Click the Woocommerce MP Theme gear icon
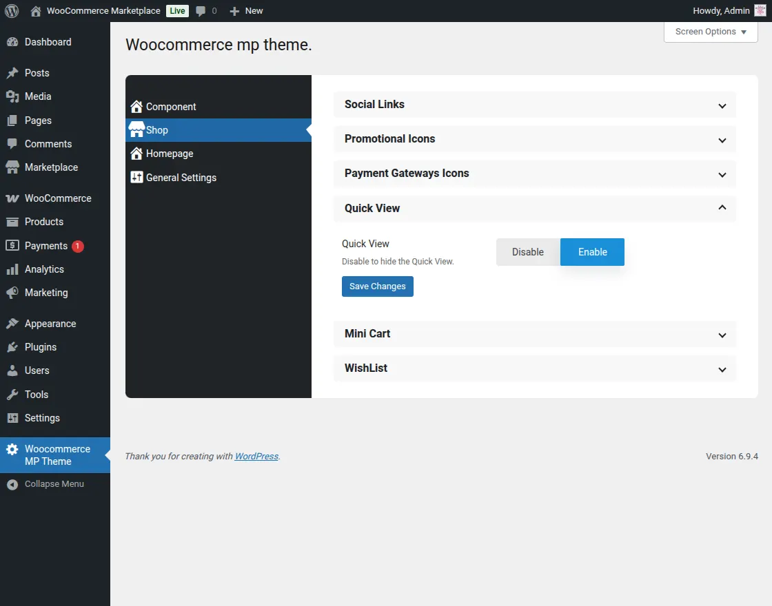The height and width of the screenshot is (606, 772). (x=12, y=449)
